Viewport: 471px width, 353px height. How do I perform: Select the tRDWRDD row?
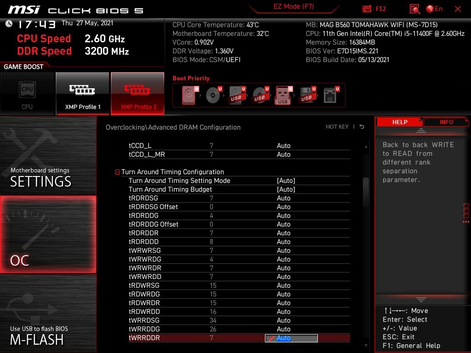point(239,312)
